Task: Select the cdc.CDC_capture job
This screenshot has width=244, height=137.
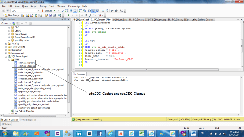Action: [x=26, y=63]
